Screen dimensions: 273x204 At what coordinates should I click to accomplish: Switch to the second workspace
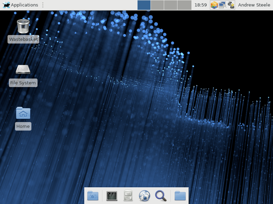coord(157,5)
